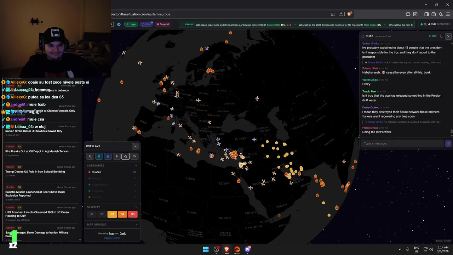Toggle the ships overlay icon
Viewport: 453px width, 255px height.
(x=108, y=156)
